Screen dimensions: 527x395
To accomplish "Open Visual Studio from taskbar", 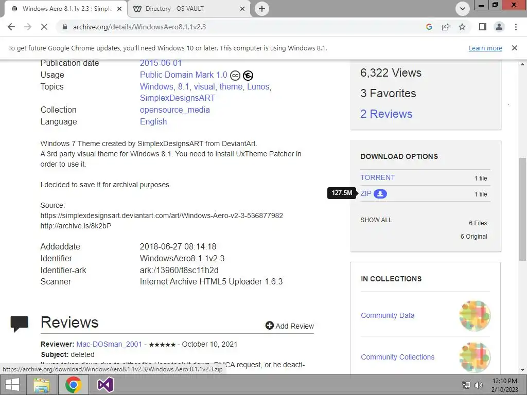I will click(105, 385).
